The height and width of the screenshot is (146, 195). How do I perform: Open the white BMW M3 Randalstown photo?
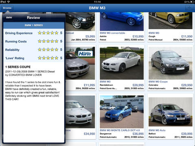coord(122,63)
